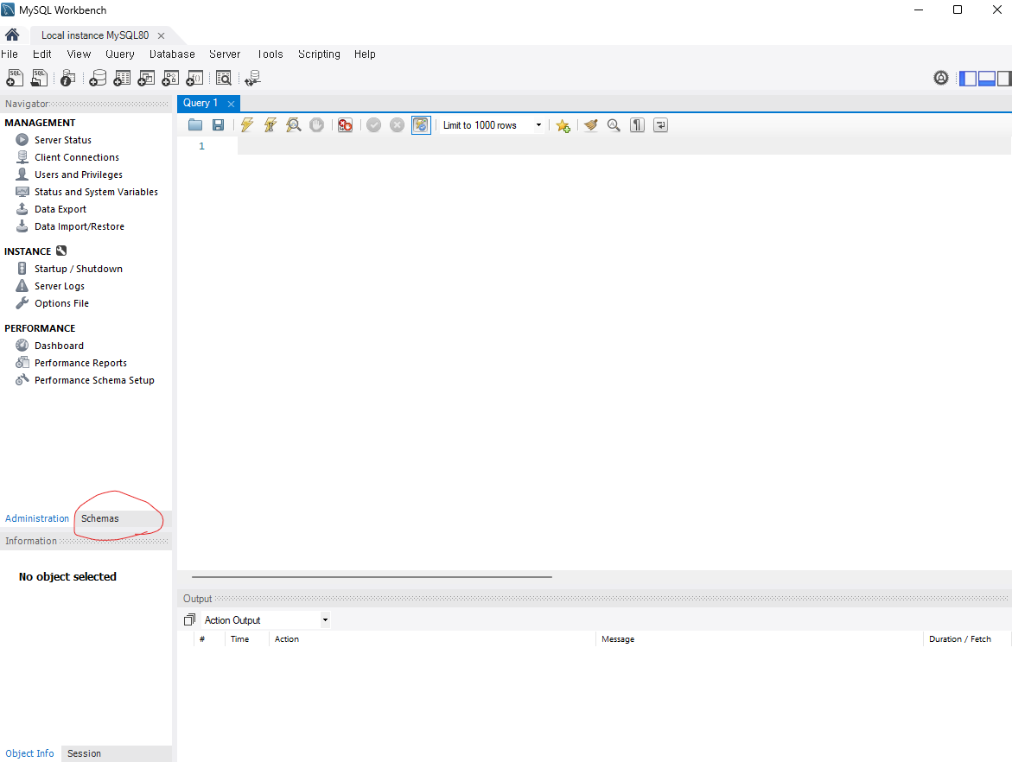The width and height of the screenshot is (1012, 762).
Task: Execute statement under cursor icon
Action: pos(271,125)
